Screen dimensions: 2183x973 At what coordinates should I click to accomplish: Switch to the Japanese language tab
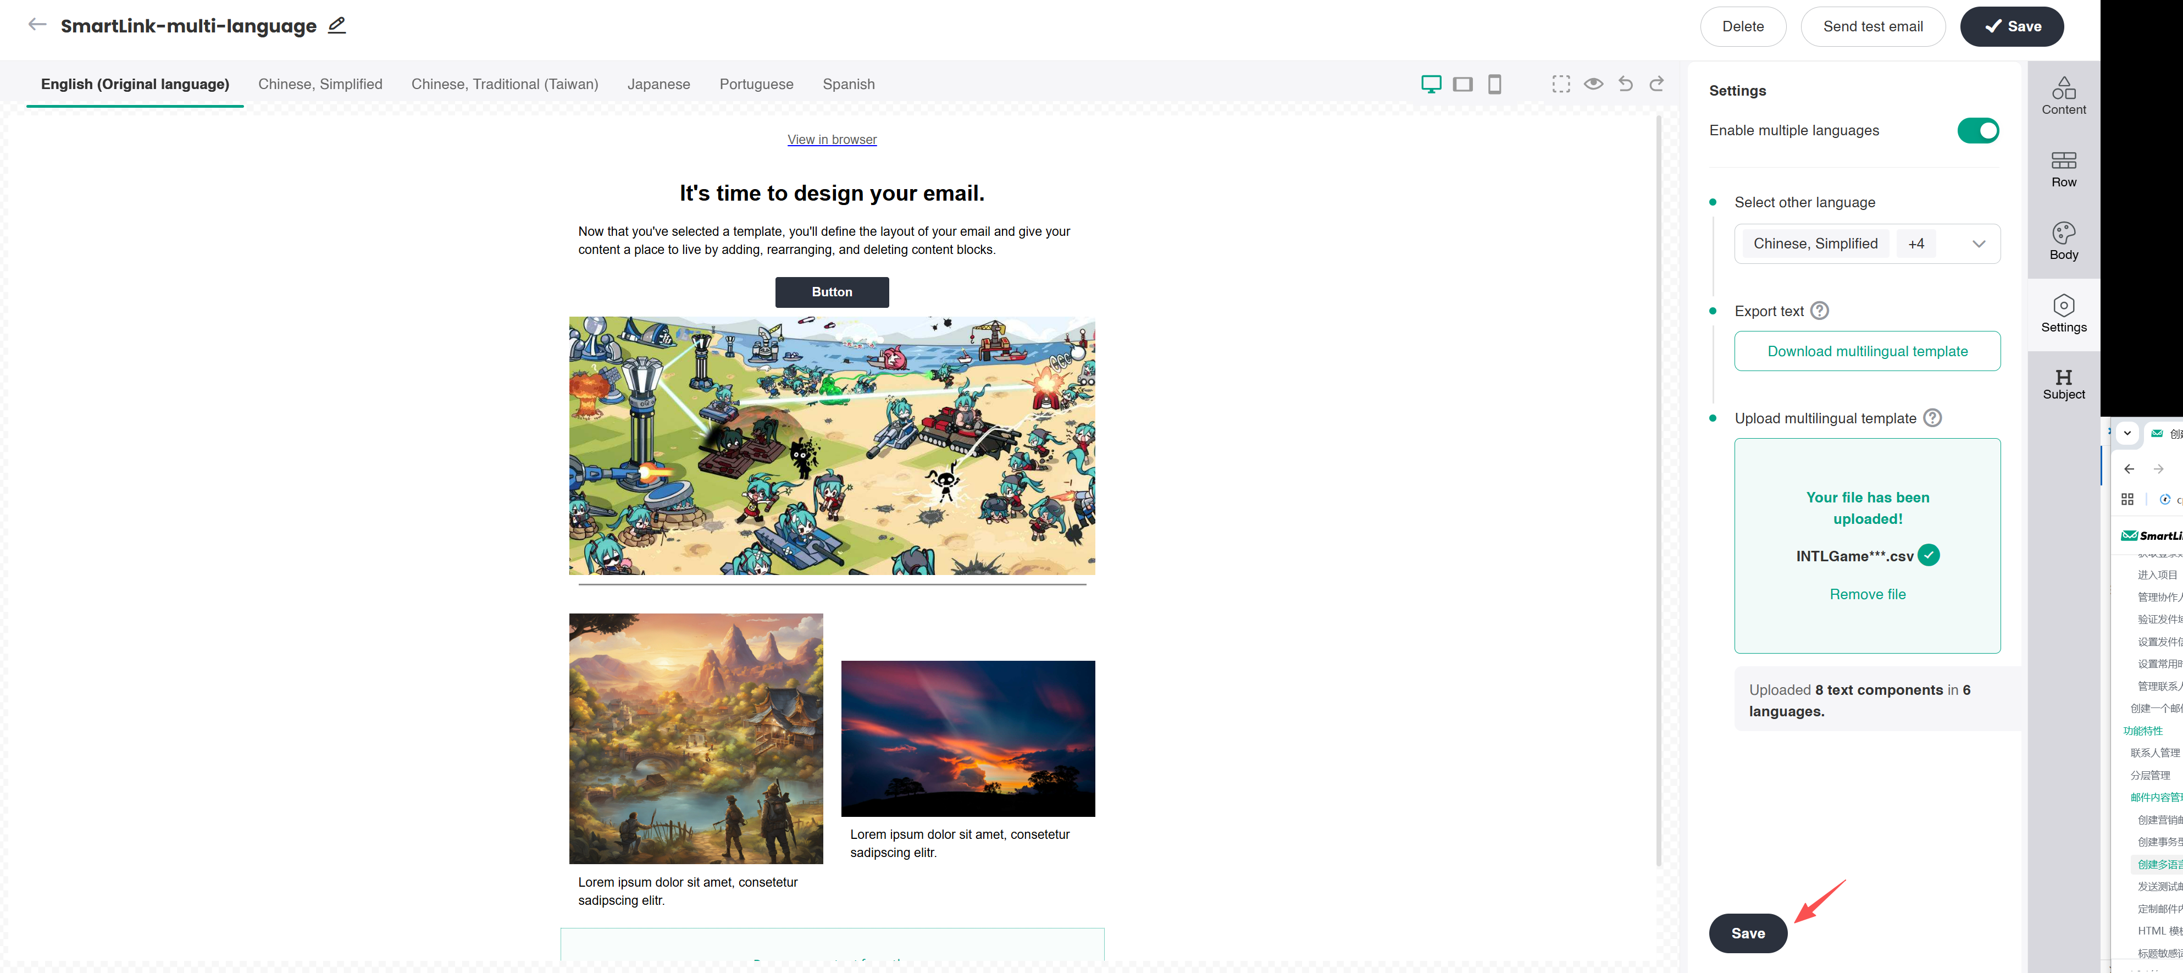658,84
